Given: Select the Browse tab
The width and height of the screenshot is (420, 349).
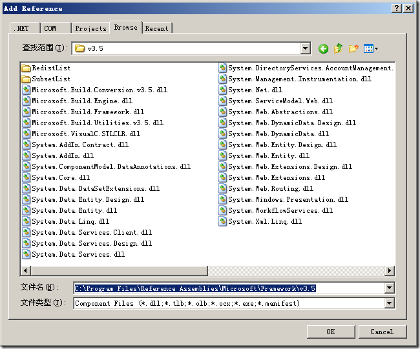Looking at the screenshot, I should point(126,27).
